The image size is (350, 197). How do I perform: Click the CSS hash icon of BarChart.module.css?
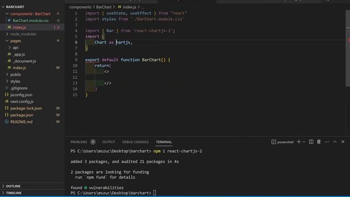pos(9,20)
